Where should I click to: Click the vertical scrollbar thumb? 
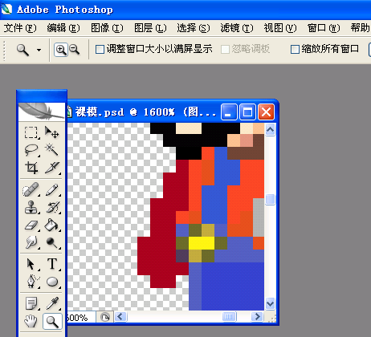[x=270, y=200]
